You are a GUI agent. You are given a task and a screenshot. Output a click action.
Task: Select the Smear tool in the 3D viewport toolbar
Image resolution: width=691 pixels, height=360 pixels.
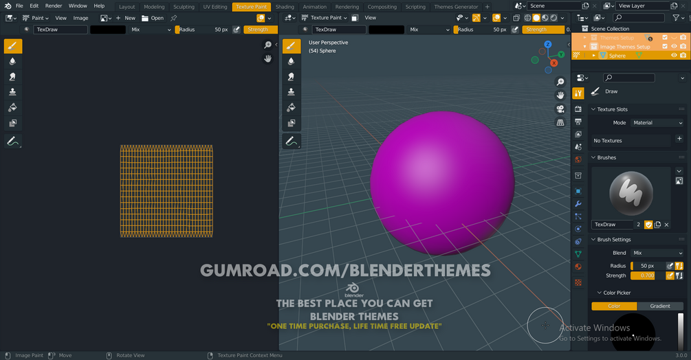pyautogui.click(x=292, y=77)
